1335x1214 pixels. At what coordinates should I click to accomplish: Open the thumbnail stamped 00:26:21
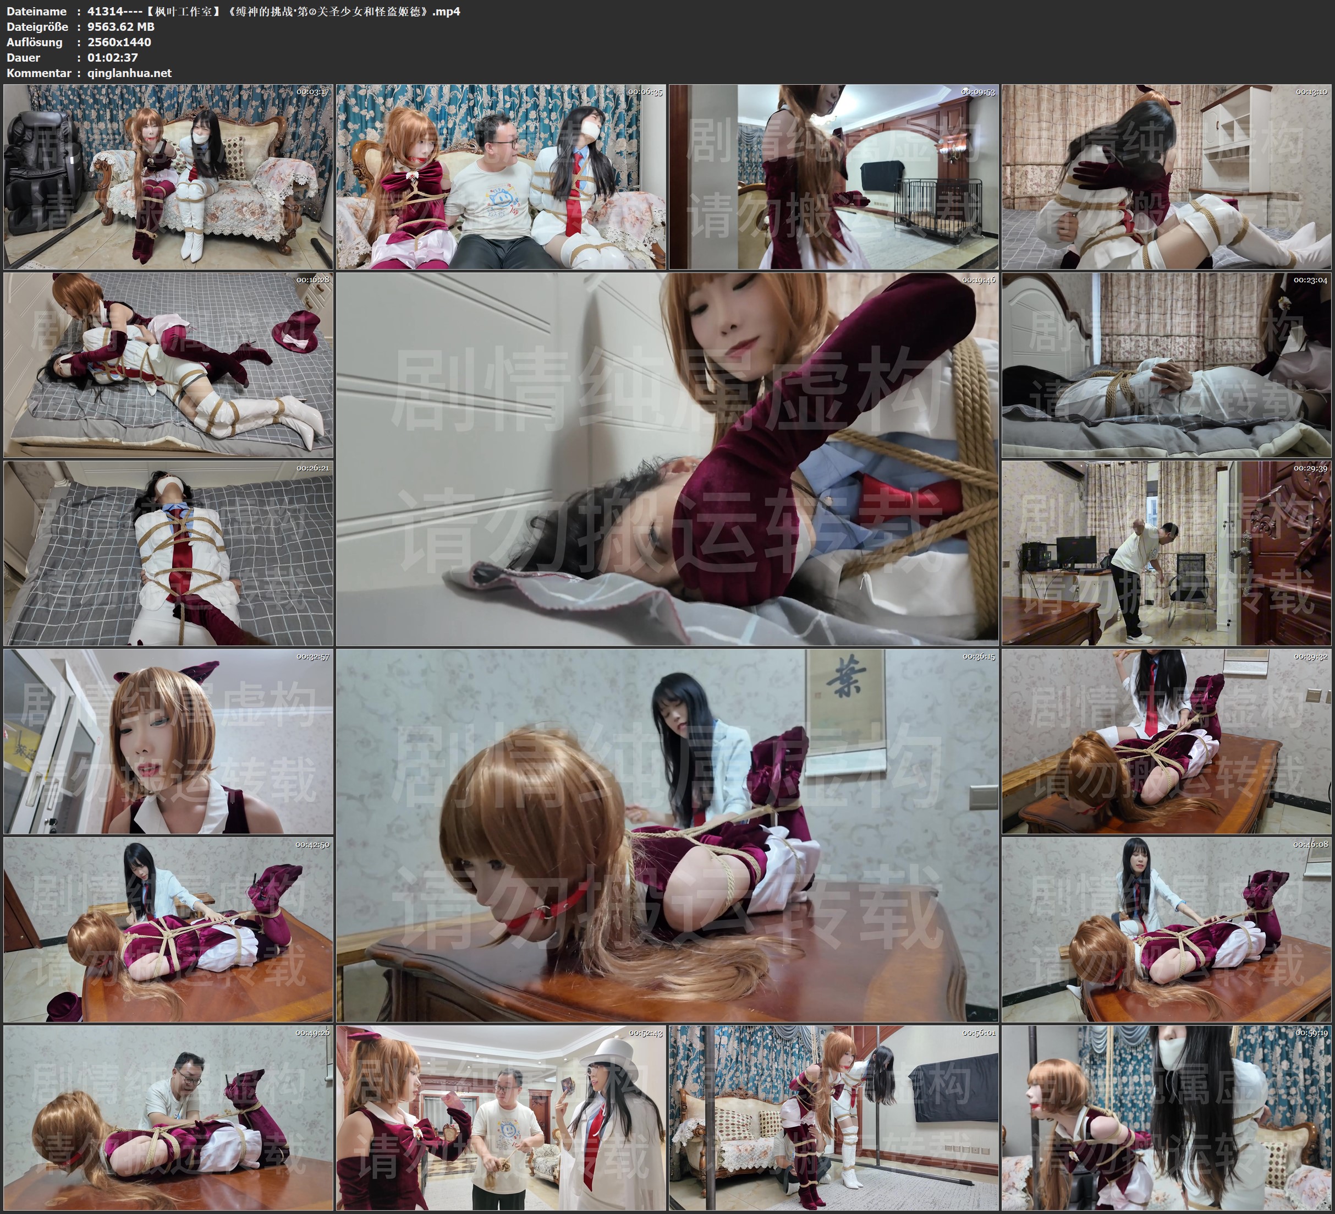point(168,553)
